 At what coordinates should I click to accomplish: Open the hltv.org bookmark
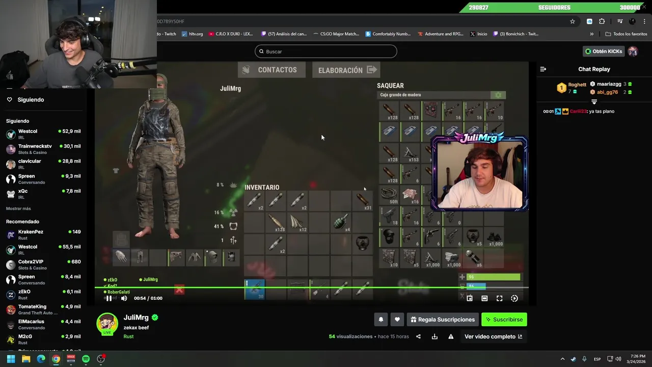click(192, 34)
